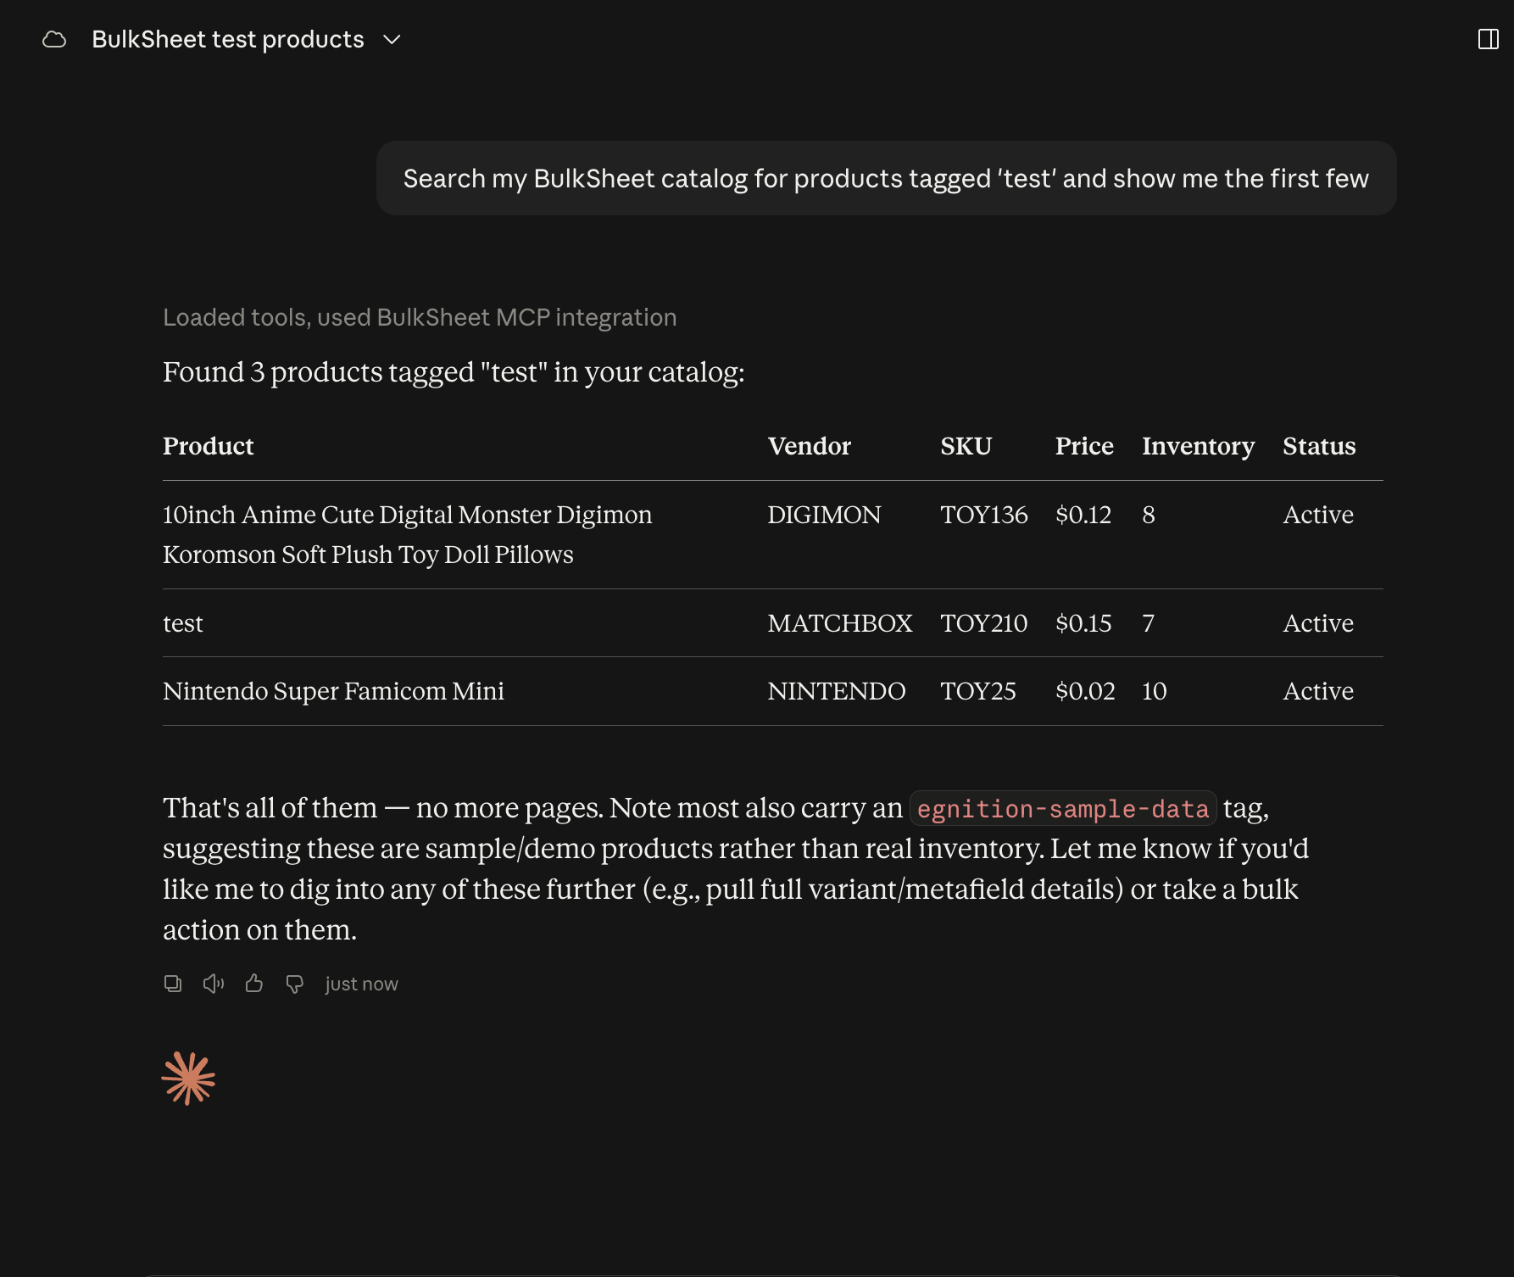Click the 'NINTENDO' vendor cell
This screenshot has height=1277, width=1514.
click(x=836, y=691)
